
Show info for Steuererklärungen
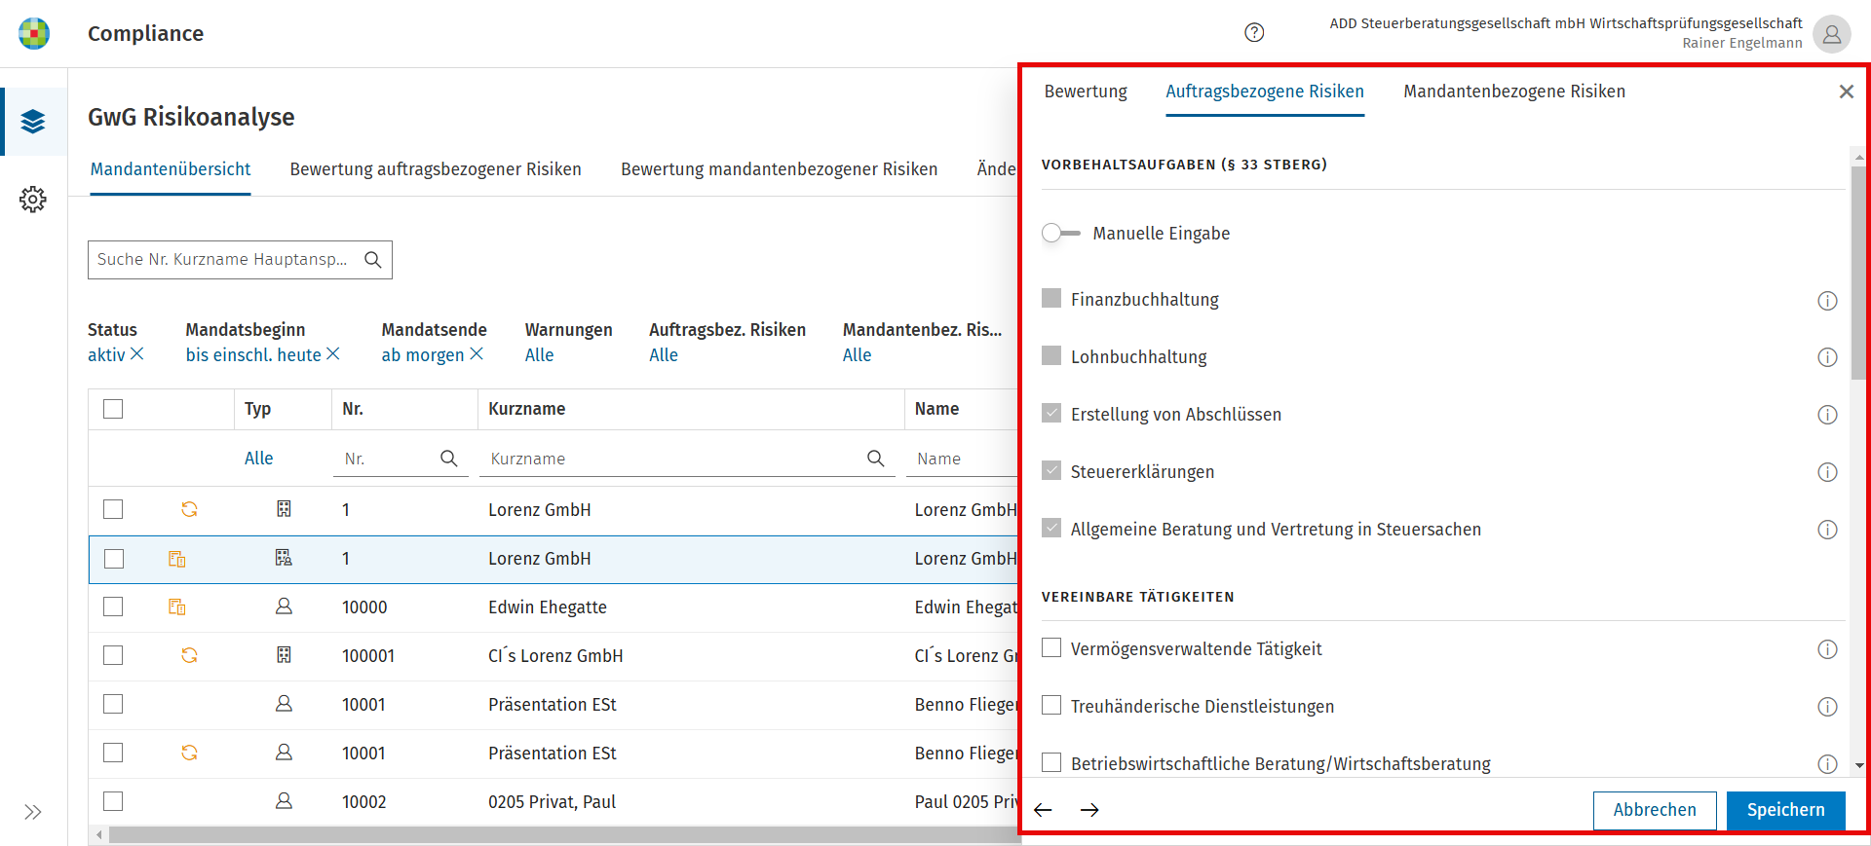pos(1827,472)
